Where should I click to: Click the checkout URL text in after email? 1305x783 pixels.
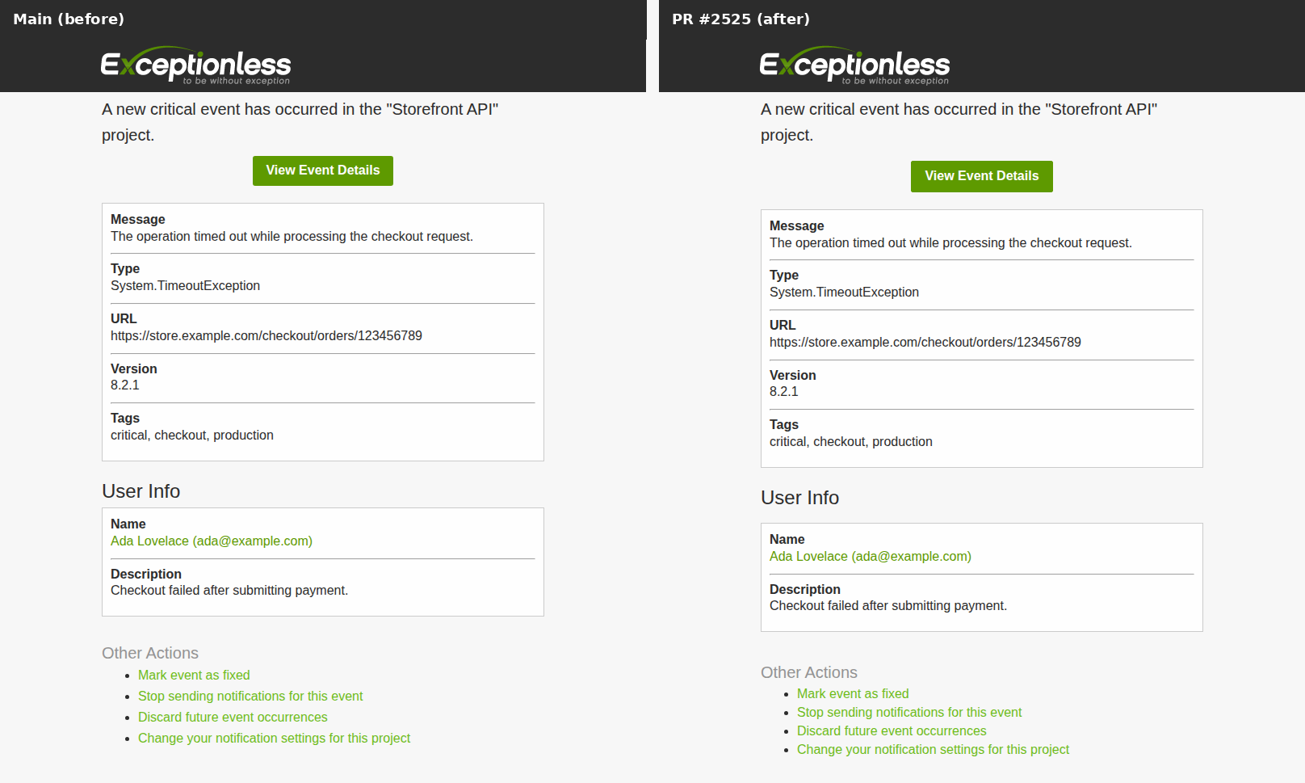(x=925, y=342)
